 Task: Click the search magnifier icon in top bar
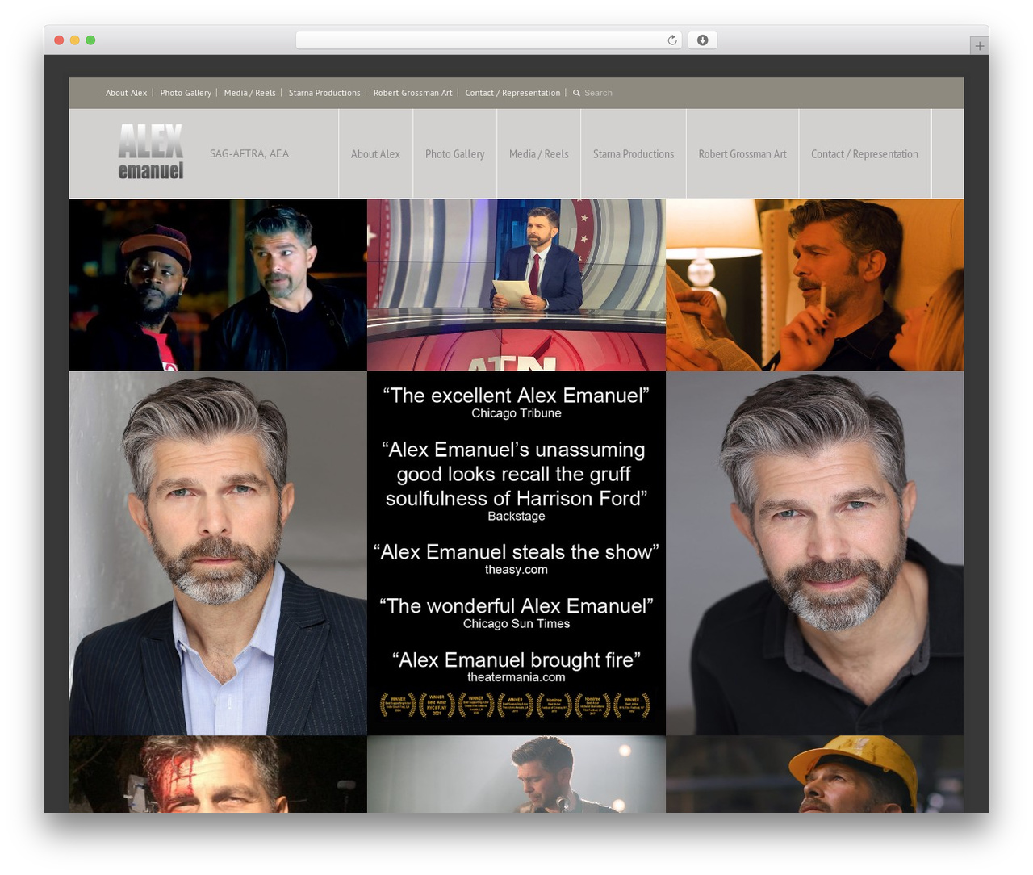tap(576, 94)
